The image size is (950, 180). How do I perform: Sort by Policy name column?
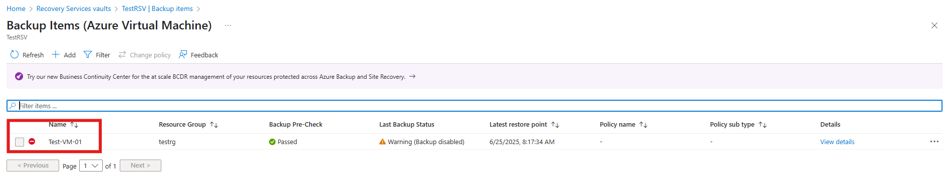643,125
